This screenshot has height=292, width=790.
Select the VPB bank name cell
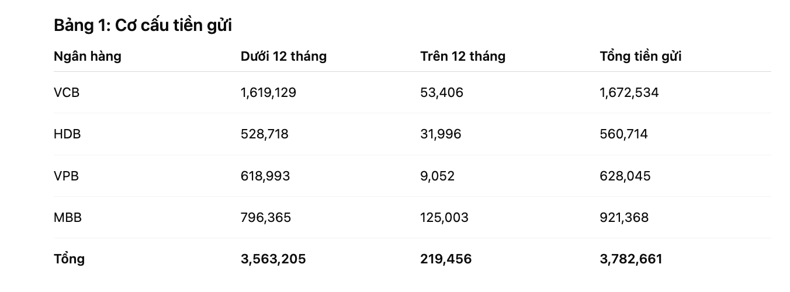pyautogui.click(x=66, y=176)
